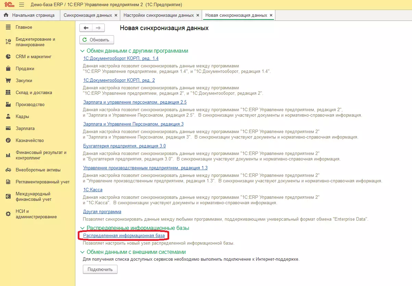The width and height of the screenshot is (412, 286).
Task: Open the Производство factory icon
Action: point(8,105)
